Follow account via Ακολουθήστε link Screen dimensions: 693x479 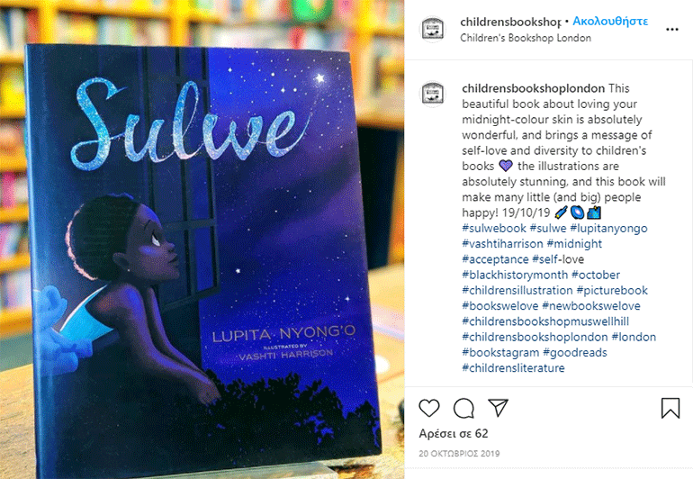(610, 22)
